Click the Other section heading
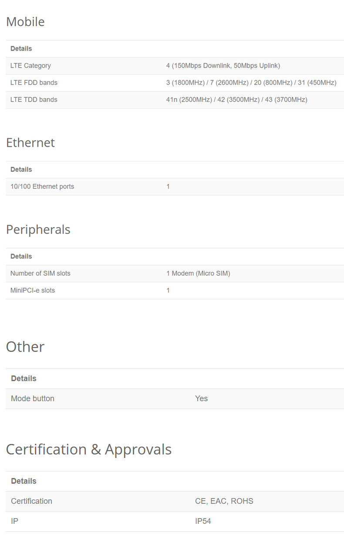The height and width of the screenshot is (547, 344). click(x=25, y=347)
